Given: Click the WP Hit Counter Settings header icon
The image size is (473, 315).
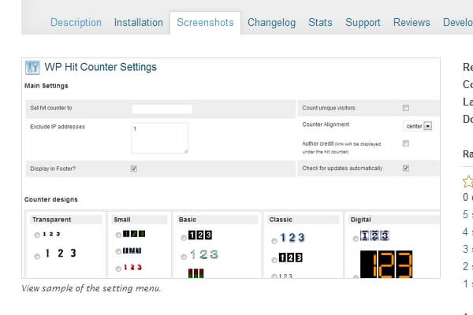Looking at the screenshot, I should pyautogui.click(x=33, y=68).
